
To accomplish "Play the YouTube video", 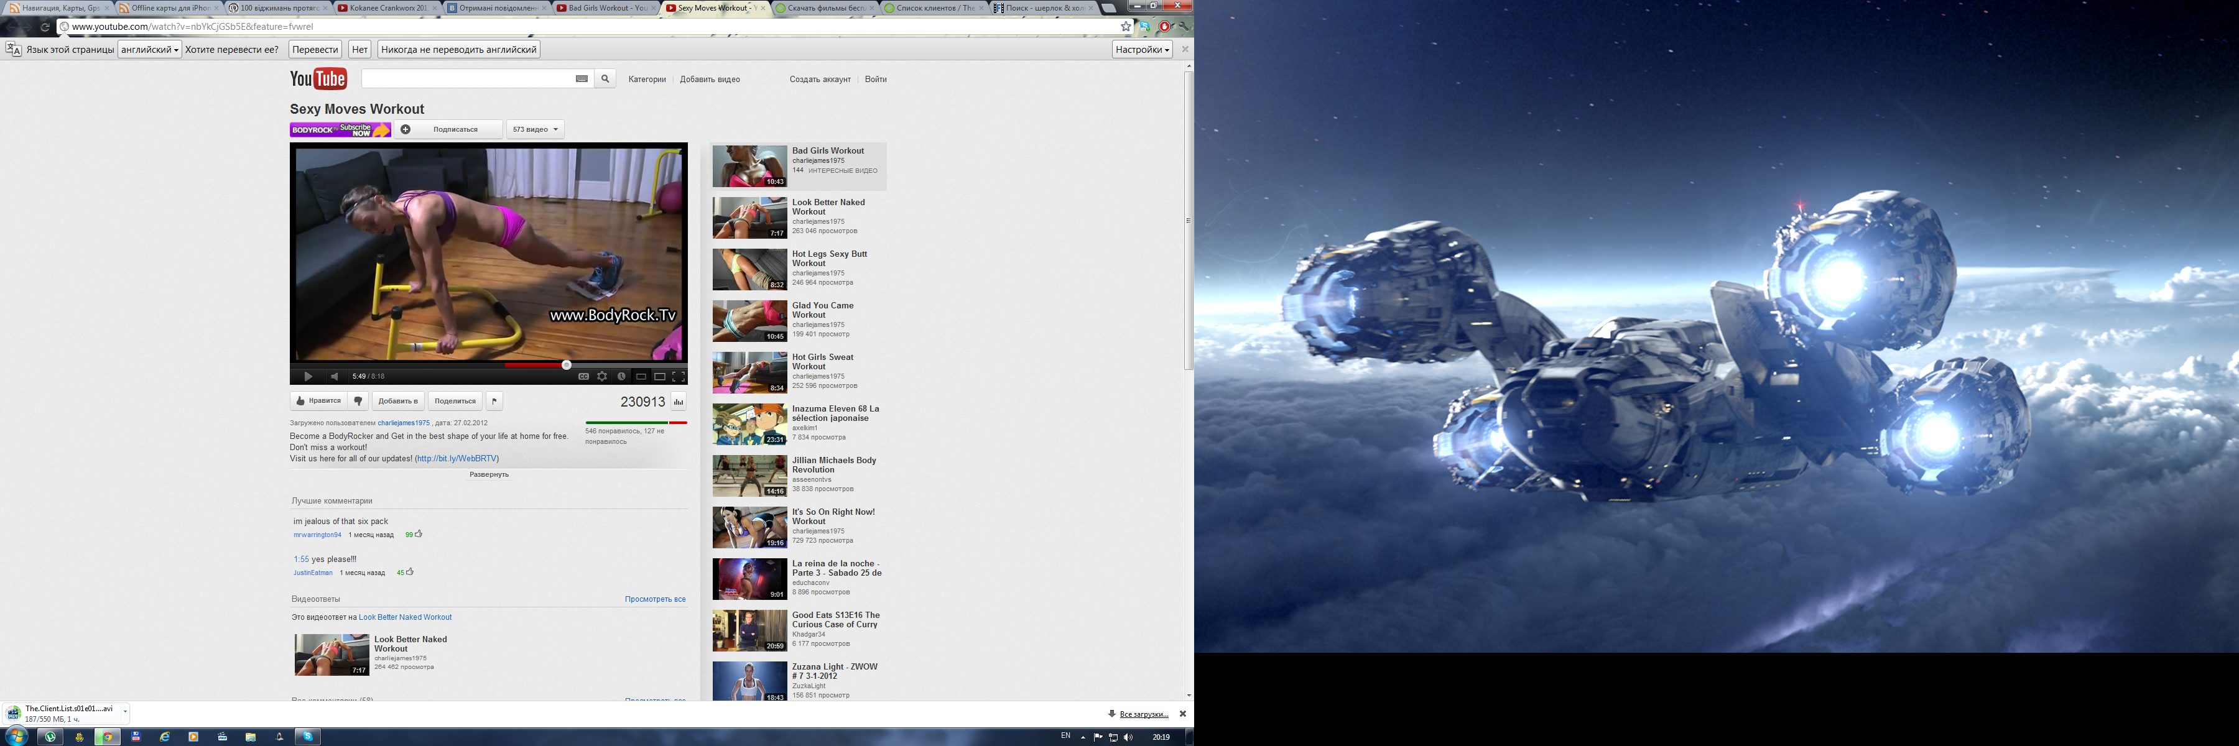I will [308, 376].
